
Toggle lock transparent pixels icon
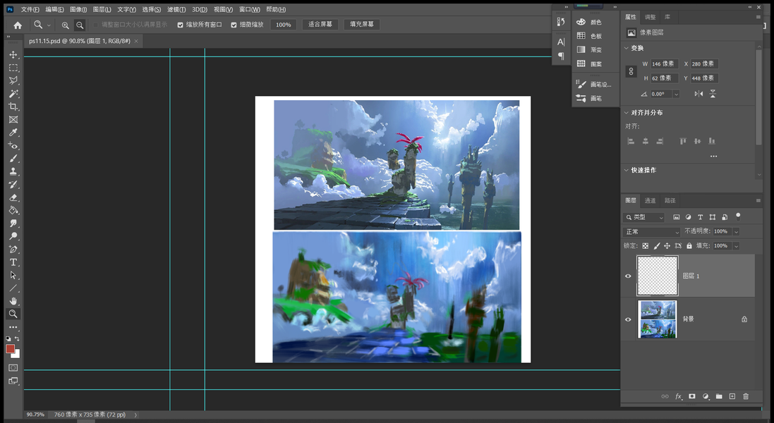point(645,245)
